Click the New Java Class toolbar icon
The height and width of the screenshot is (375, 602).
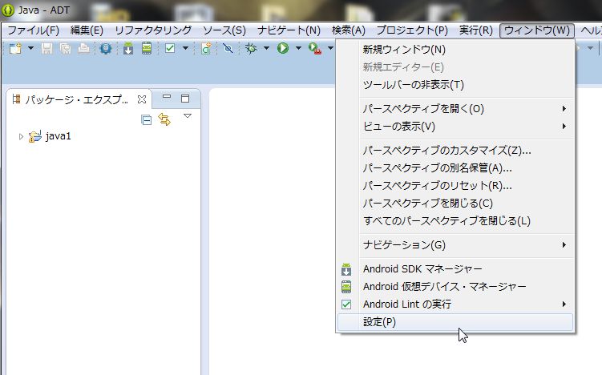(206, 48)
